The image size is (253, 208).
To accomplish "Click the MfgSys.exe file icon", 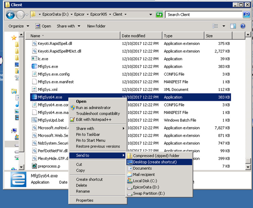I will (x=34, y=66).
